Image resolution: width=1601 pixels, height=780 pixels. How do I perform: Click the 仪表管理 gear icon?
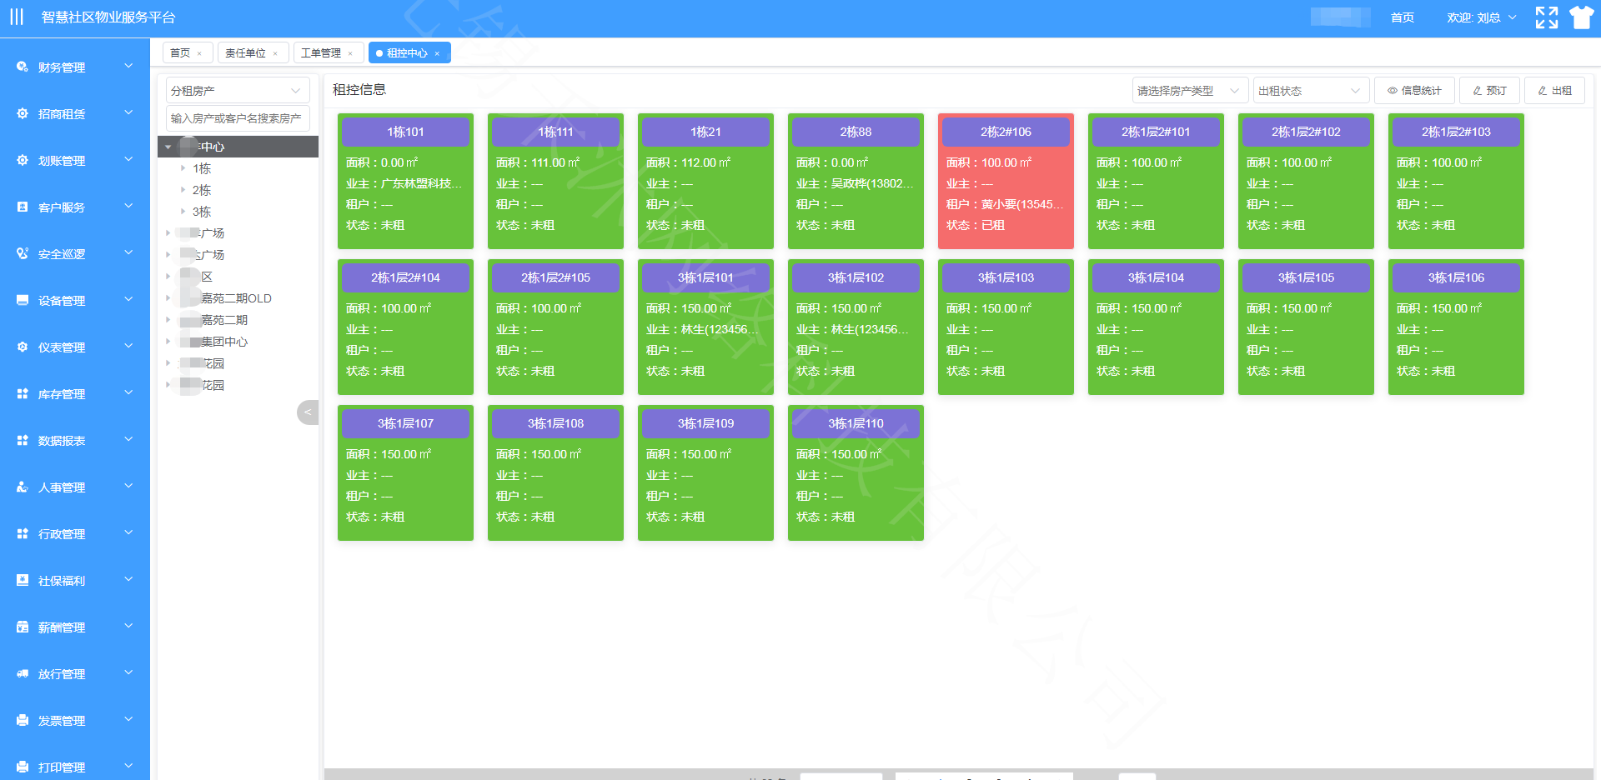click(x=23, y=347)
